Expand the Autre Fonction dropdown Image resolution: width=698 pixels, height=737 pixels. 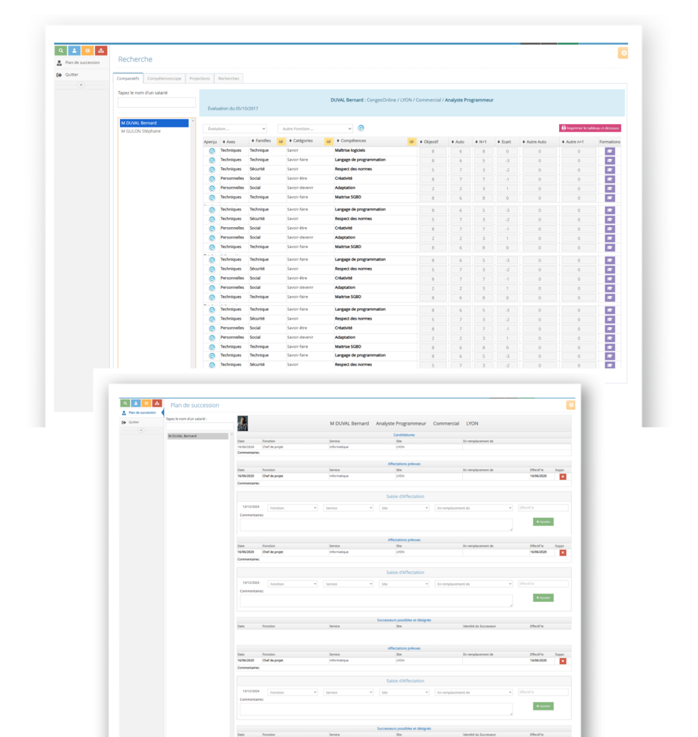click(315, 128)
